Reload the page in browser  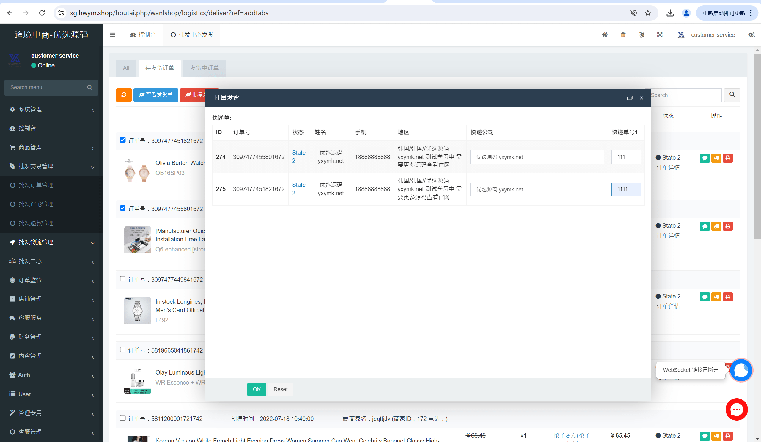point(42,13)
